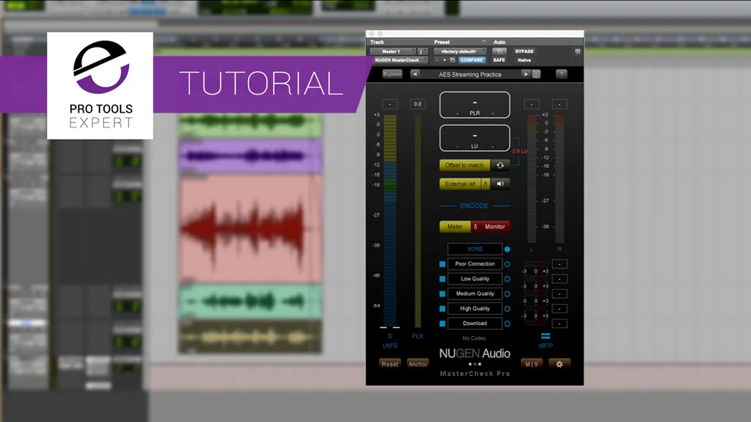Image resolution: width=751 pixels, height=422 pixels.
Task: Open the NUGEN MasterCheck plug-in selector
Action: [x=400, y=60]
